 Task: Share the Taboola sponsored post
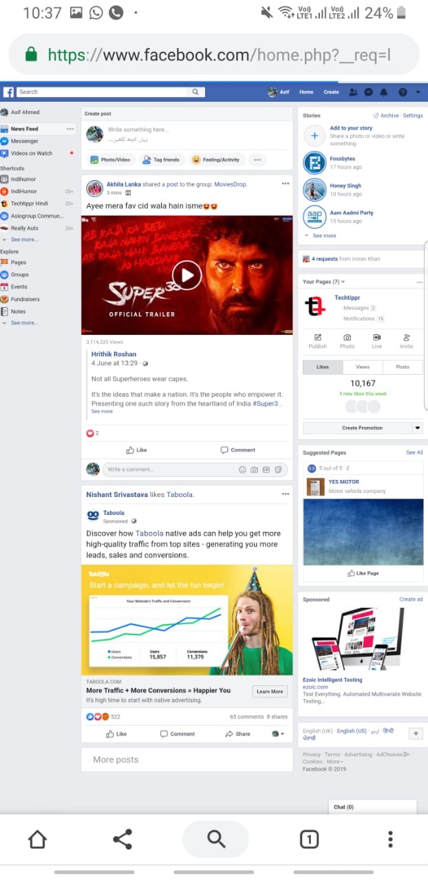237,734
